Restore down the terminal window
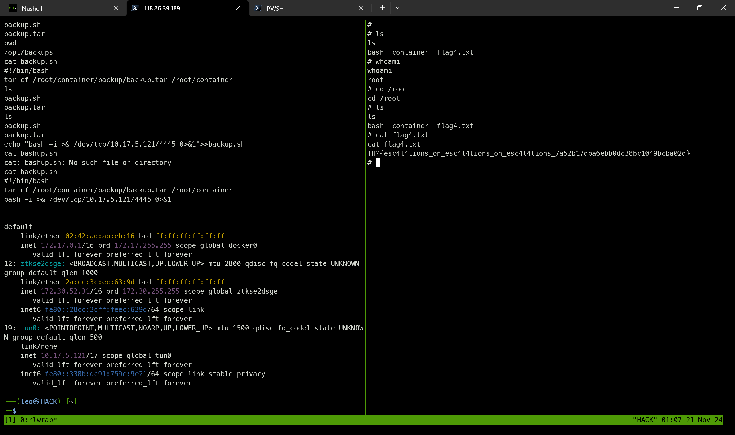 700,8
